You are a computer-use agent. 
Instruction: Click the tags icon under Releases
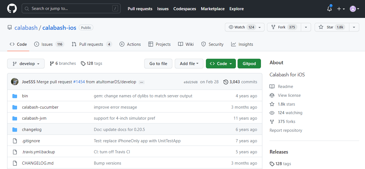coord(272,164)
